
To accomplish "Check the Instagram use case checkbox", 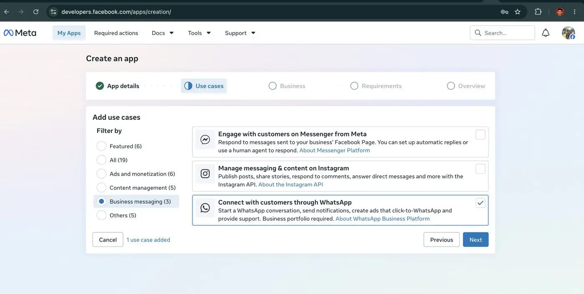I will [x=481, y=169].
